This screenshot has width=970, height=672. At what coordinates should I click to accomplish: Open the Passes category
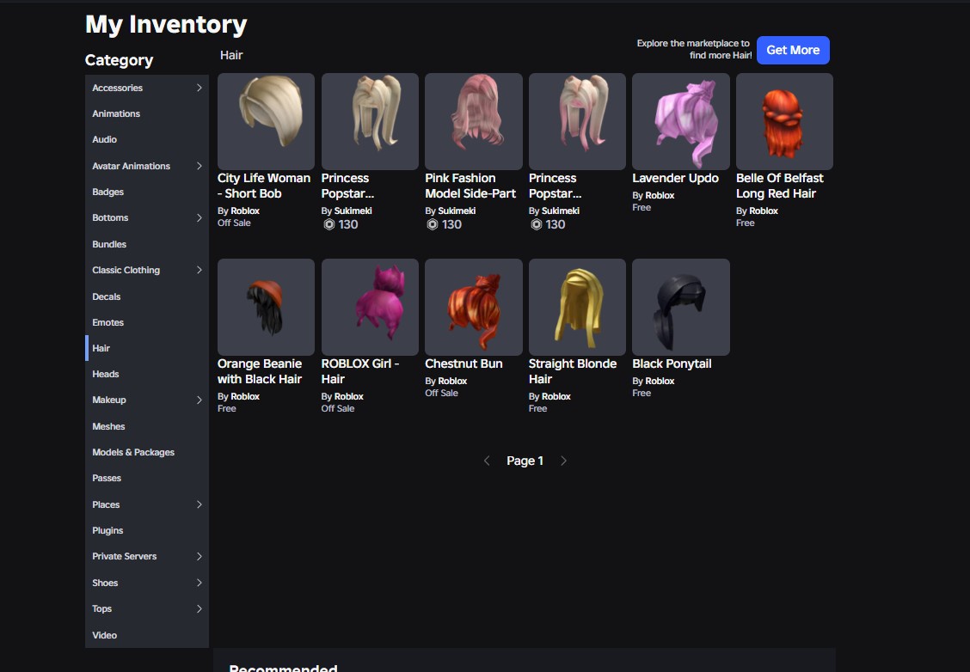point(147,479)
